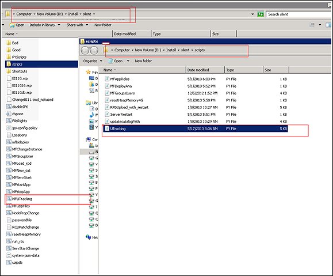This screenshot has height=276, width=333.
Task: Select MFGroupUser file
Action: tap(20, 156)
